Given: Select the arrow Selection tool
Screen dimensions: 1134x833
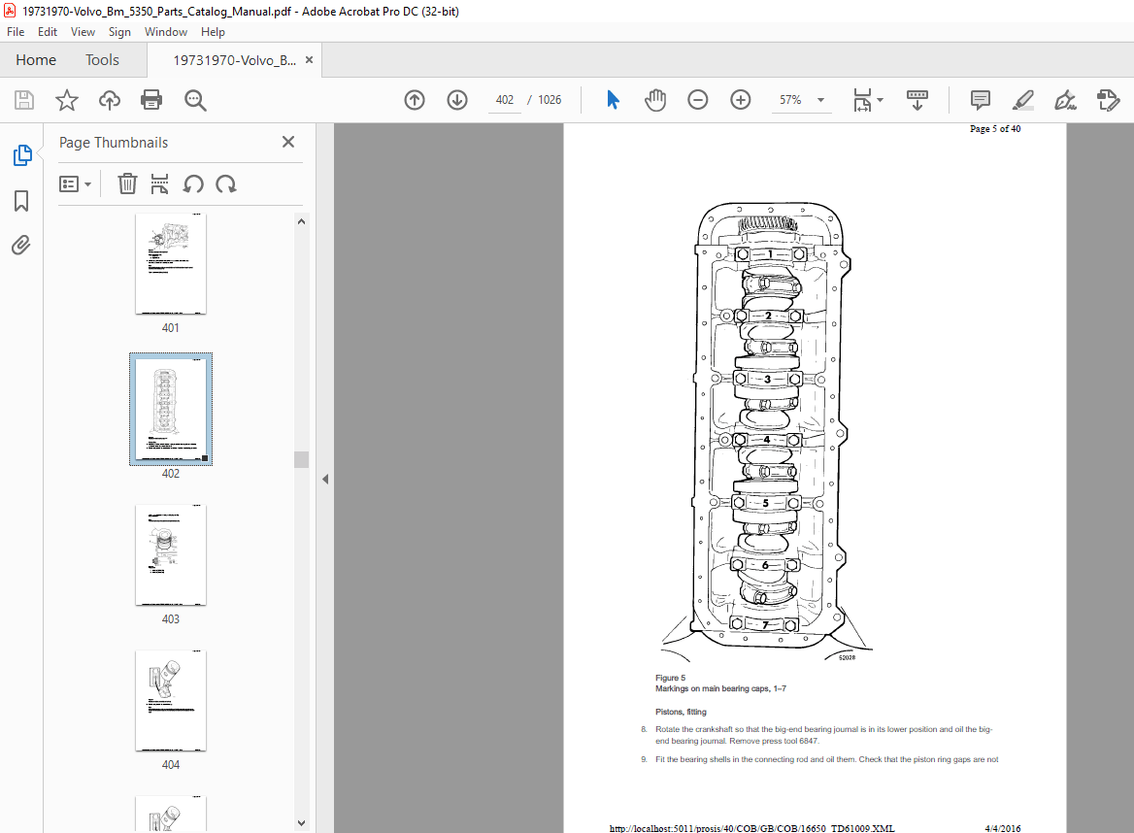Looking at the screenshot, I should pos(613,100).
